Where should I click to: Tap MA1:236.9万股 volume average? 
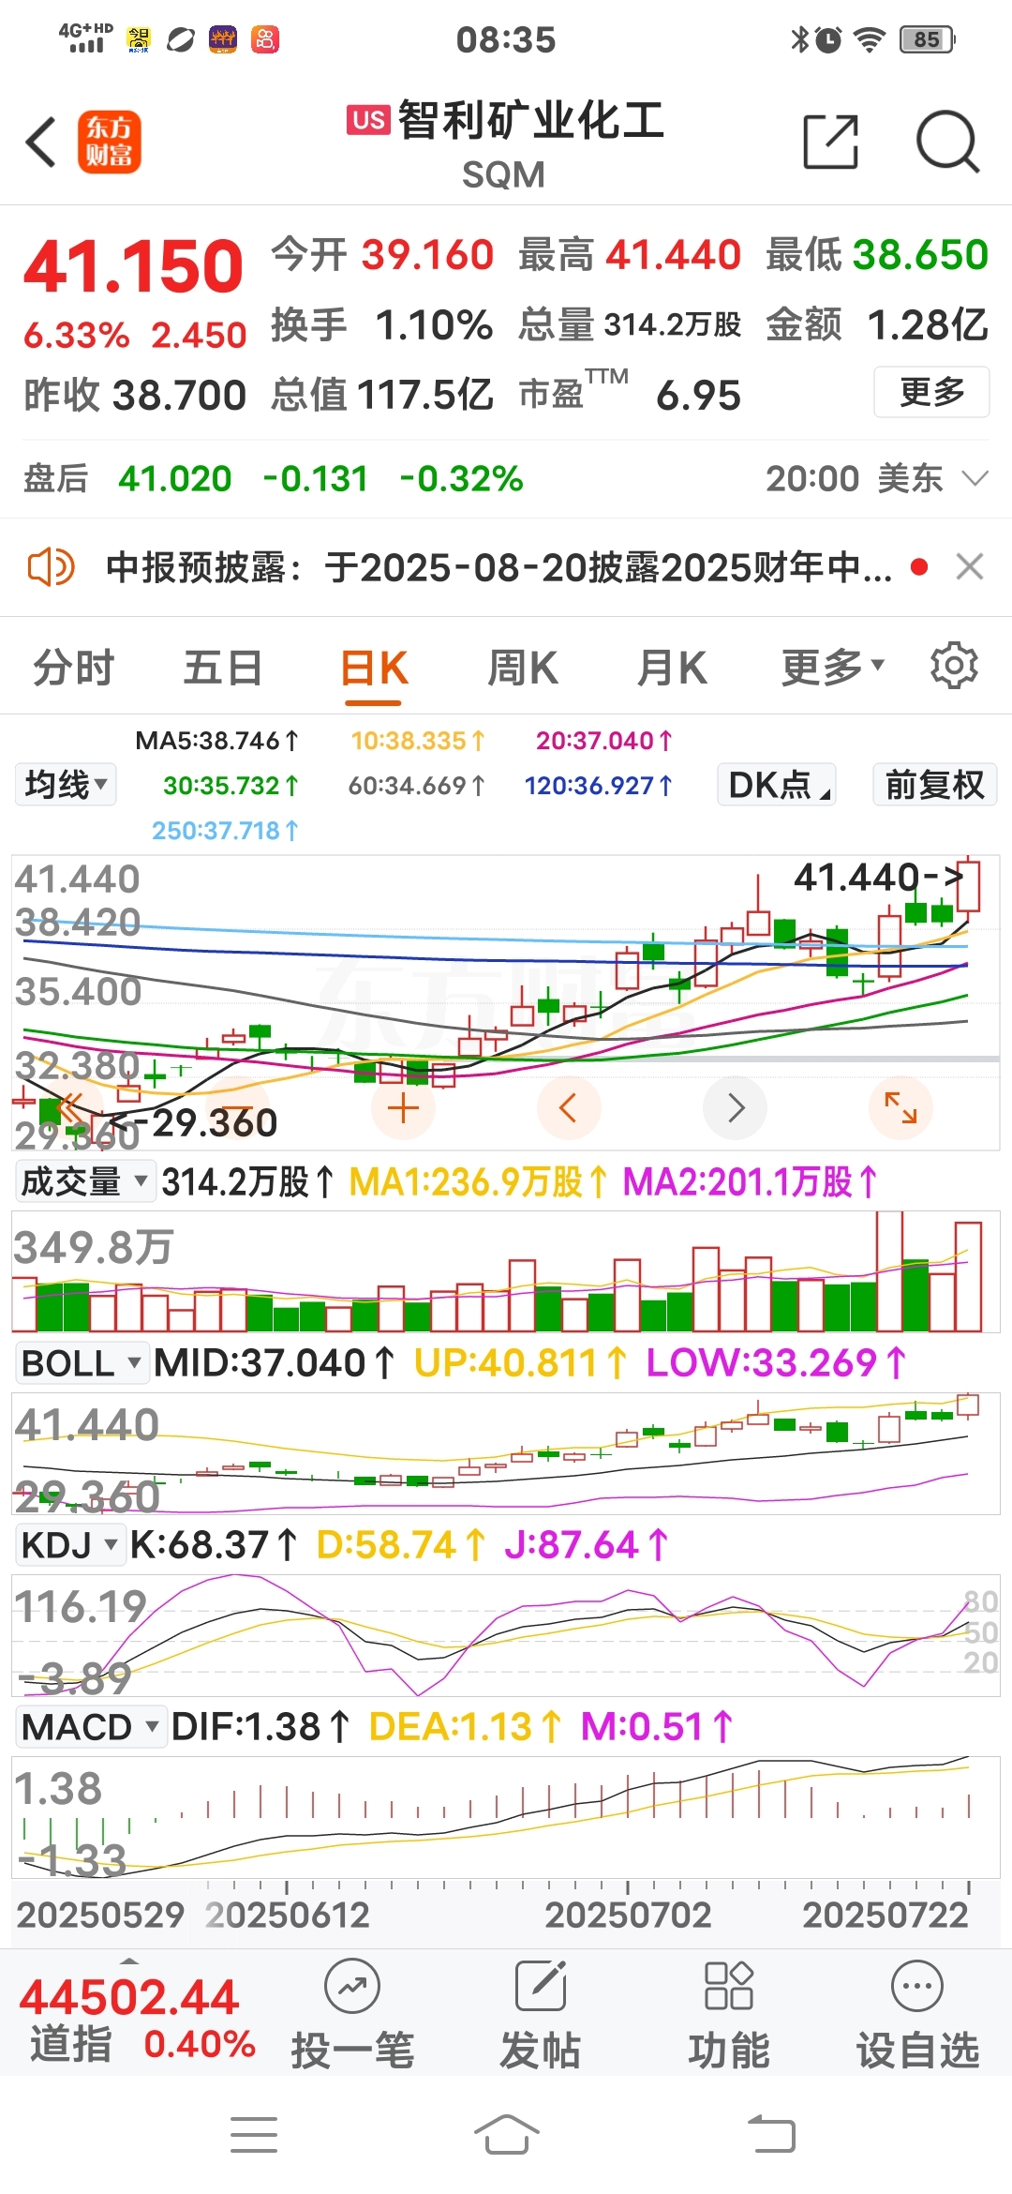click(479, 1181)
